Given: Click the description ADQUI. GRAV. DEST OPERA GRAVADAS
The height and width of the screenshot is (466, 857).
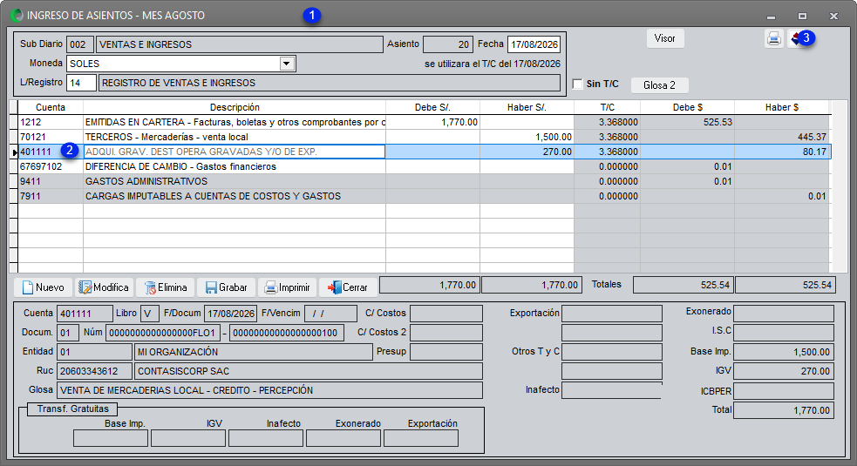Looking at the screenshot, I should coord(235,152).
